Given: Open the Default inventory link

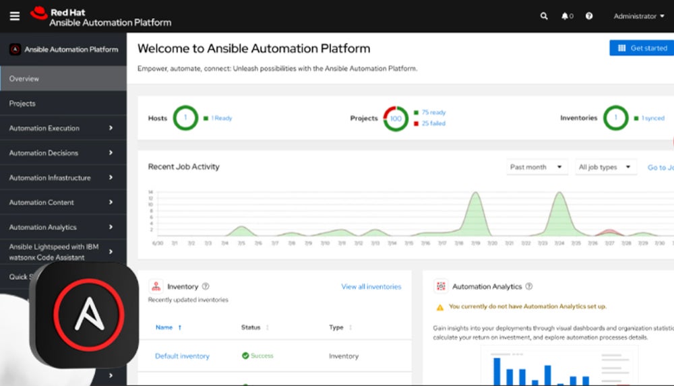Looking at the screenshot, I should coord(182,356).
